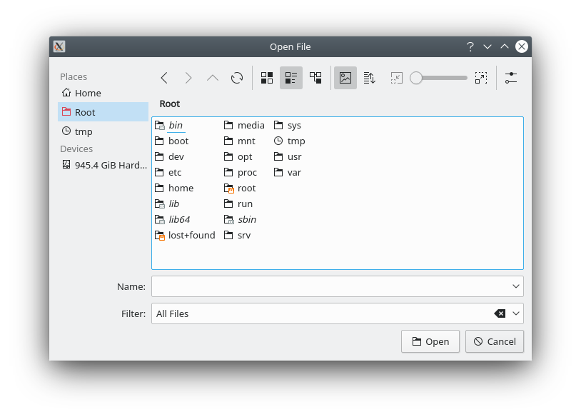Image resolution: width=576 pixels, height=412 pixels.
Task: Clear the Filter field with the X icon
Action: pyautogui.click(x=500, y=313)
